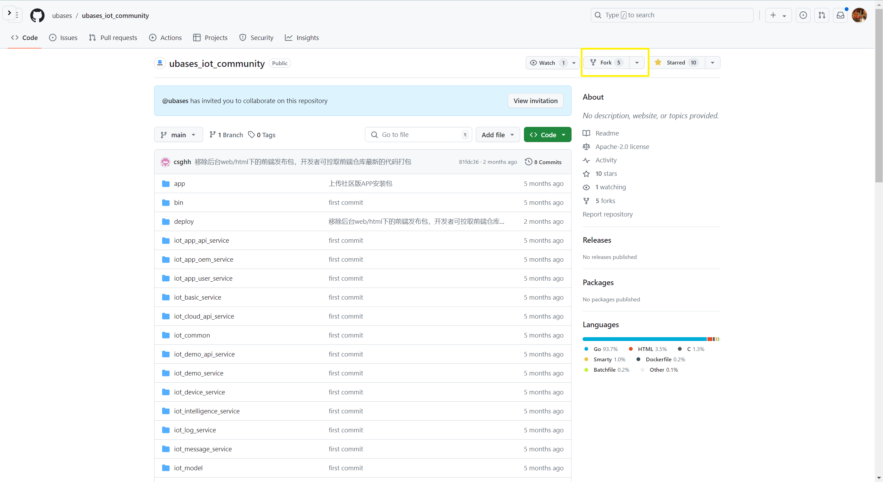Switch to the Projects tab
Viewport: 883px width, 482px height.
click(x=210, y=38)
